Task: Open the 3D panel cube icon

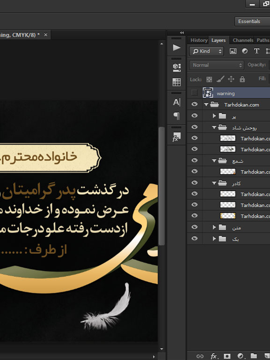Action: click(x=176, y=67)
